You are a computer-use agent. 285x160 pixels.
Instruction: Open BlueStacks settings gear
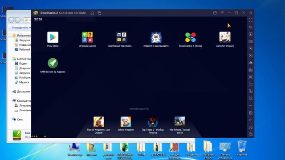[x=251, y=113]
